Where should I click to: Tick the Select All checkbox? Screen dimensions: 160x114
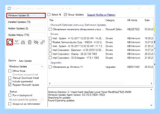pos(49,15)
